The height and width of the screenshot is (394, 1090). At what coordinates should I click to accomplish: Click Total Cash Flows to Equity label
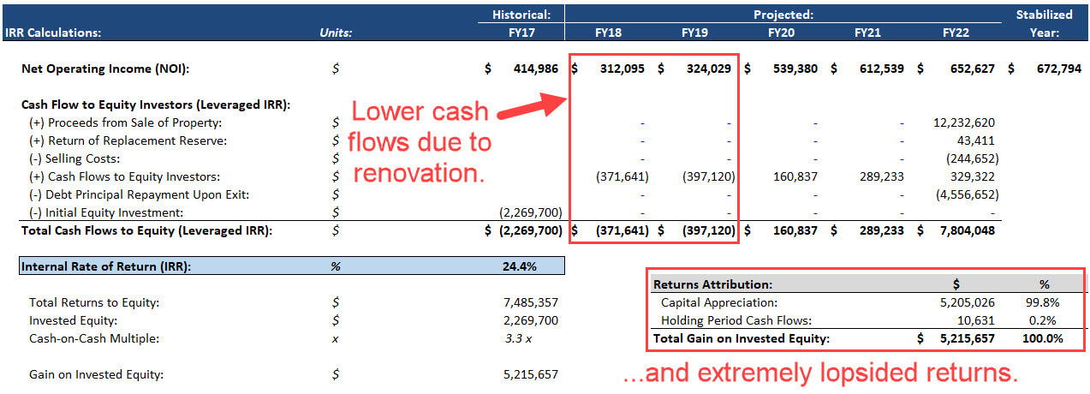pos(145,230)
